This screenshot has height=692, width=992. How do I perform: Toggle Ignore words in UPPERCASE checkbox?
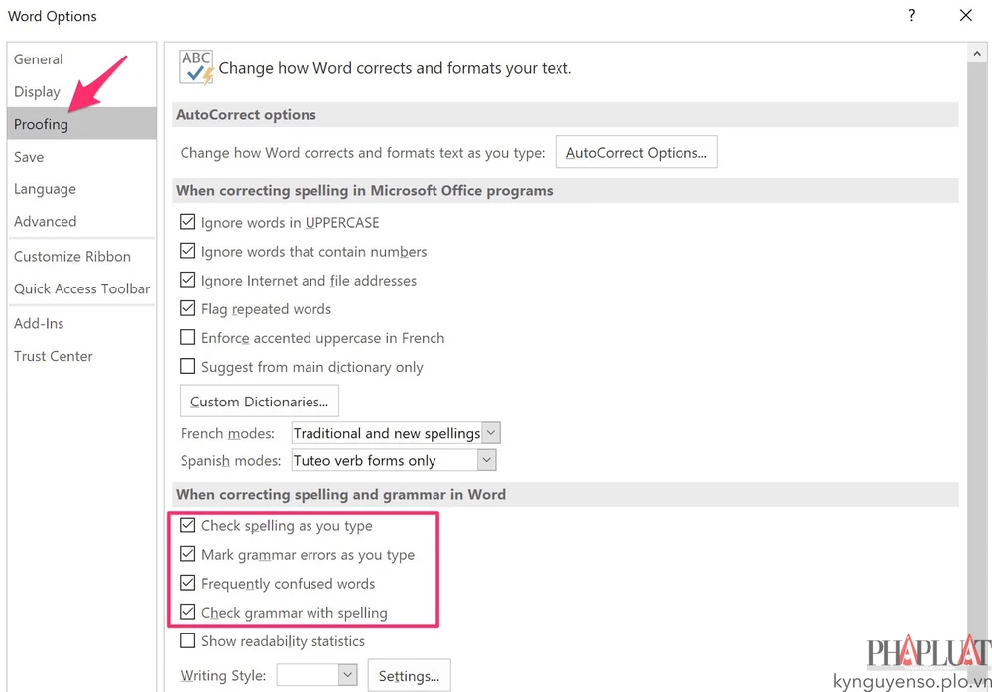pos(187,223)
